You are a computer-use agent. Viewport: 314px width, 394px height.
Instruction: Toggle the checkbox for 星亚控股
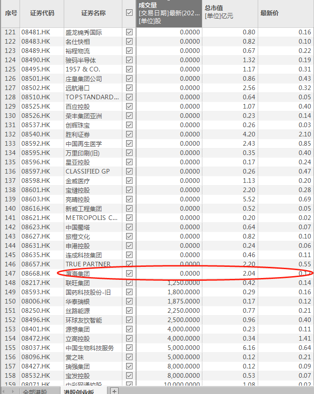click(129, 162)
